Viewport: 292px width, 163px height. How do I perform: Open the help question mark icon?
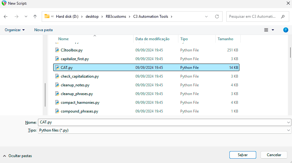click(x=285, y=30)
